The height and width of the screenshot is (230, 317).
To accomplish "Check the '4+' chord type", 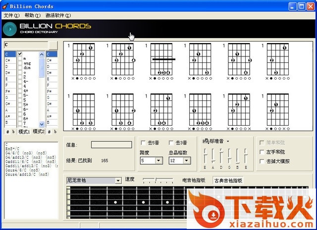I will [20, 91].
